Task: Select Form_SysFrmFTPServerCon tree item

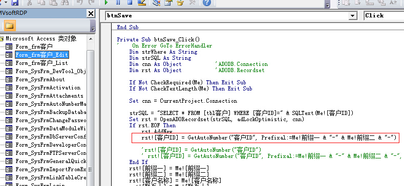Action: pyautogui.click(x=51, y=153)
